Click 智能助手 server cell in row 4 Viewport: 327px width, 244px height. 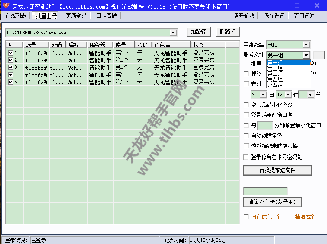tap(100, 75)
